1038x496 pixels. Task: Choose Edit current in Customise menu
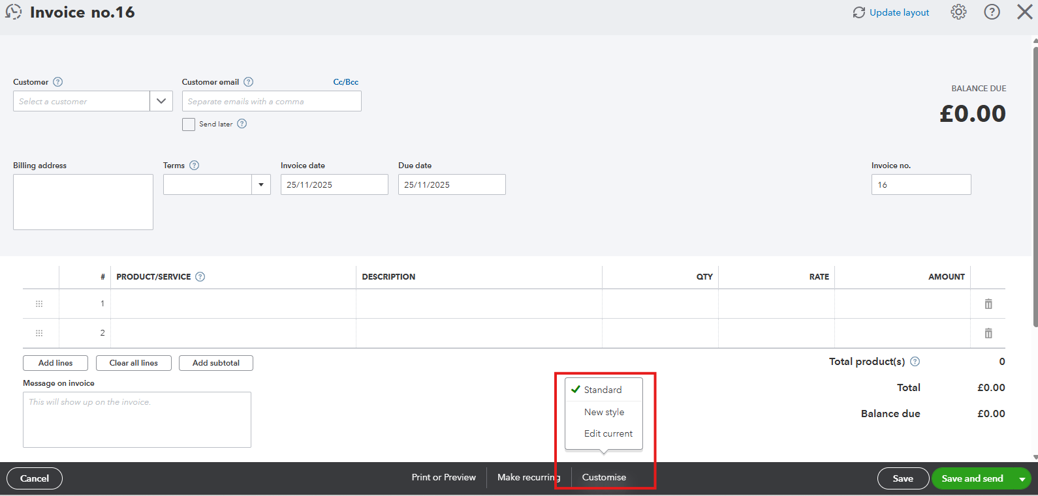(x=608, y=434)
